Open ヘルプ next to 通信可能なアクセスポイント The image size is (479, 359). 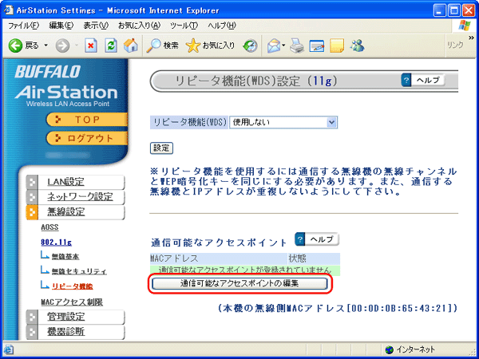coord(317,239)
